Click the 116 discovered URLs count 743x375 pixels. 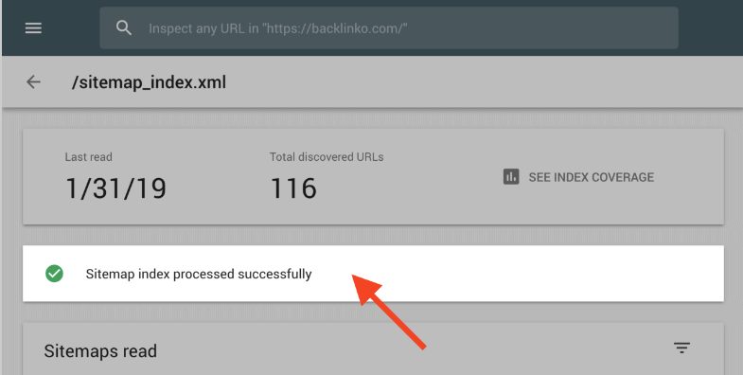(293, 188)
